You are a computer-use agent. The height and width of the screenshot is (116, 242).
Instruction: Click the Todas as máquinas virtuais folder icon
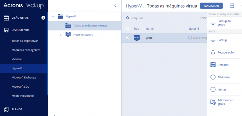(68, 26)
